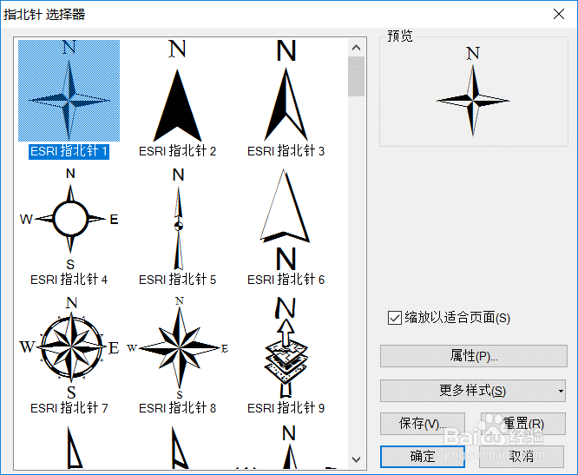Click the label text ESRI 指北针 5

pos(177,280)
